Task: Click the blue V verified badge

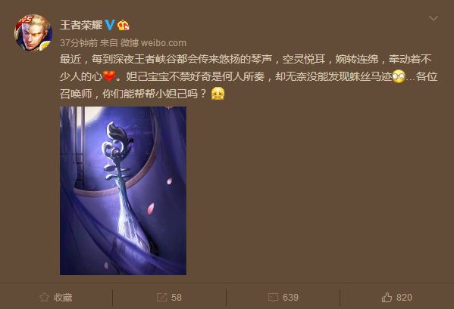Action: pos(109,25)
